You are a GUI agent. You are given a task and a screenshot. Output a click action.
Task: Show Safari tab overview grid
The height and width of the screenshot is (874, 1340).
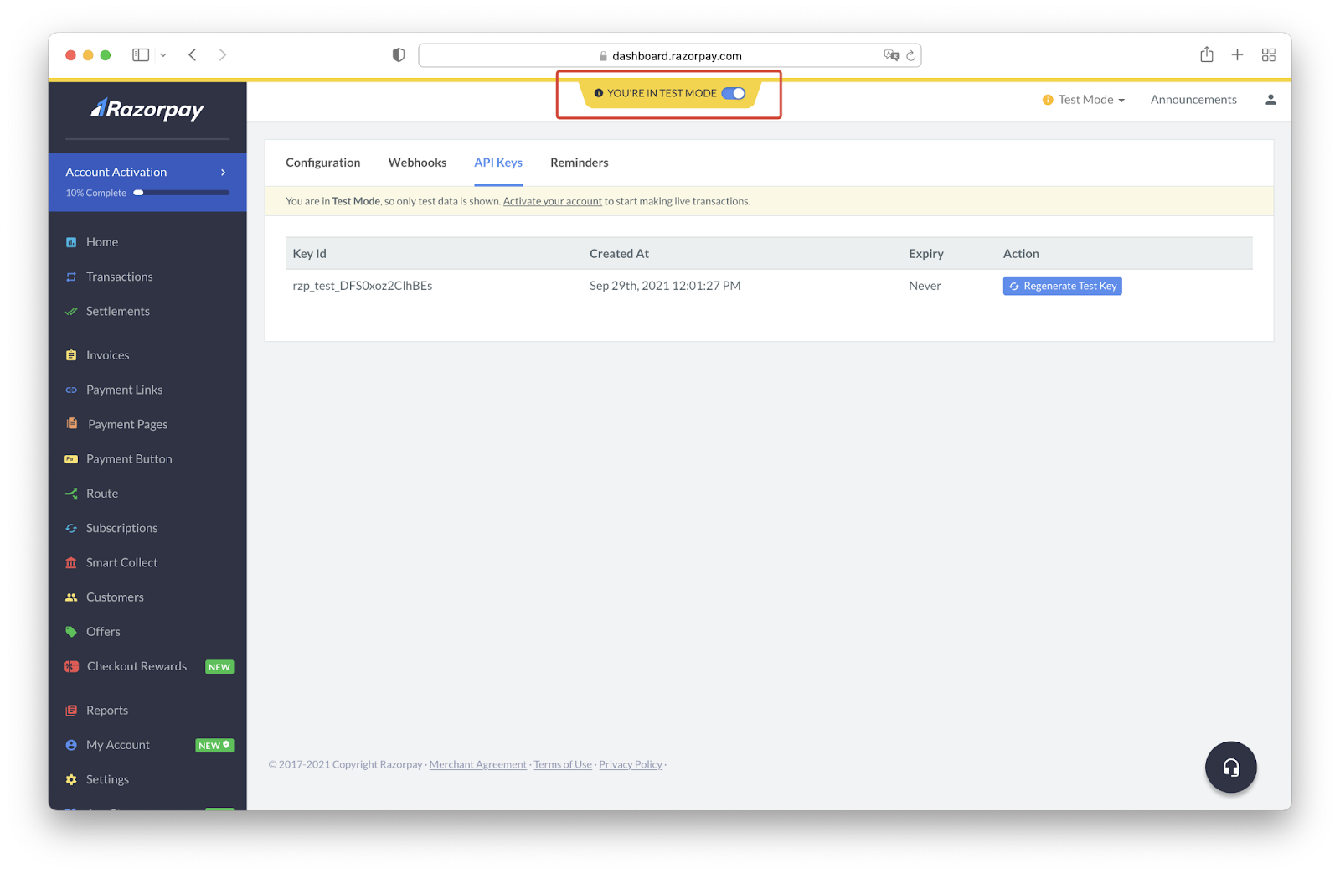pyautogui.click(x=1268, y=54)
